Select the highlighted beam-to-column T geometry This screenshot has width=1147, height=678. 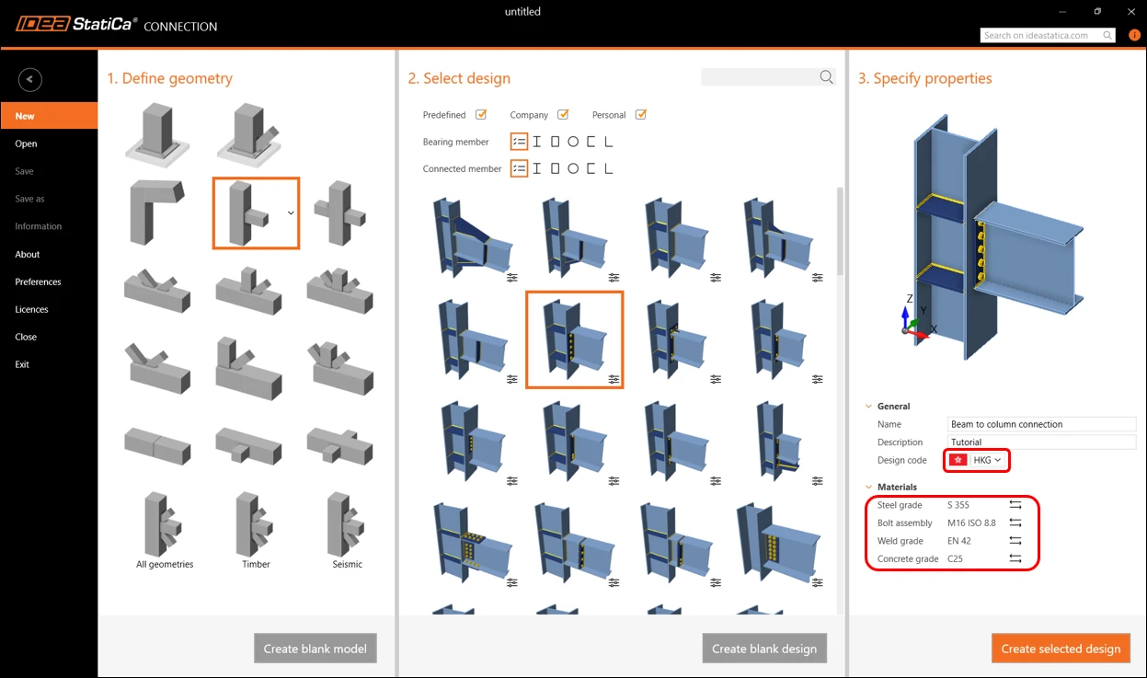(x=256, y=213)
